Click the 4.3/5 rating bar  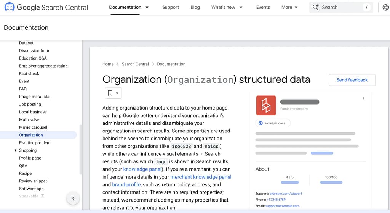(289, 182)
